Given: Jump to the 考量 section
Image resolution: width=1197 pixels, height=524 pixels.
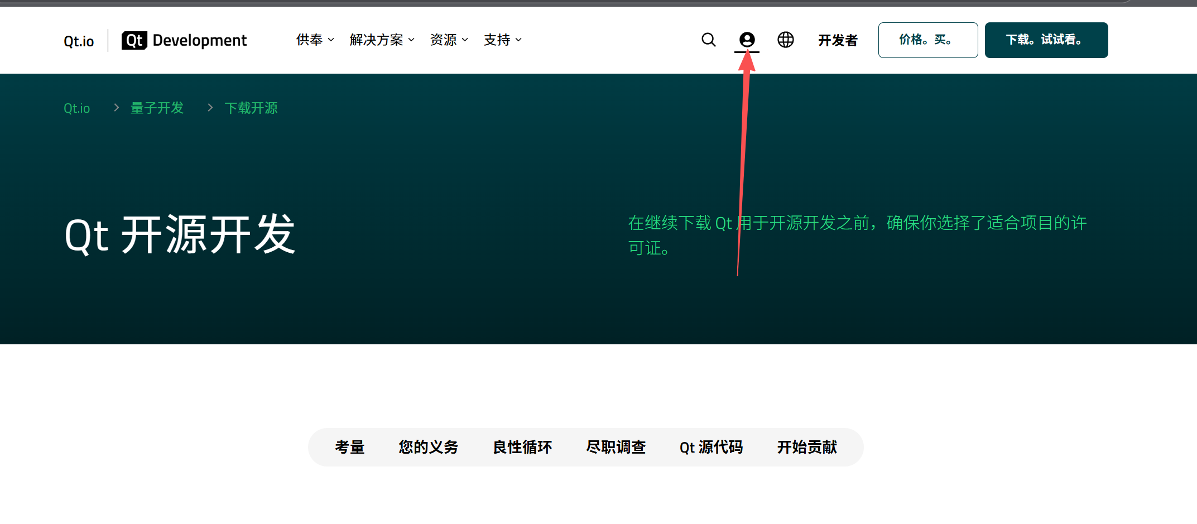Looking at the screenshot, I should click(x=350, y=447).
